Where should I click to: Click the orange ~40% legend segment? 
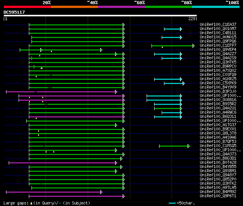[74, 7]
